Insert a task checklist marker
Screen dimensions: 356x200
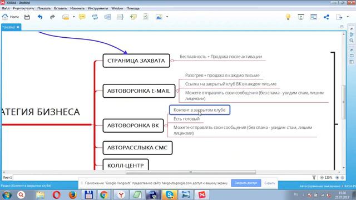point(146,17)
